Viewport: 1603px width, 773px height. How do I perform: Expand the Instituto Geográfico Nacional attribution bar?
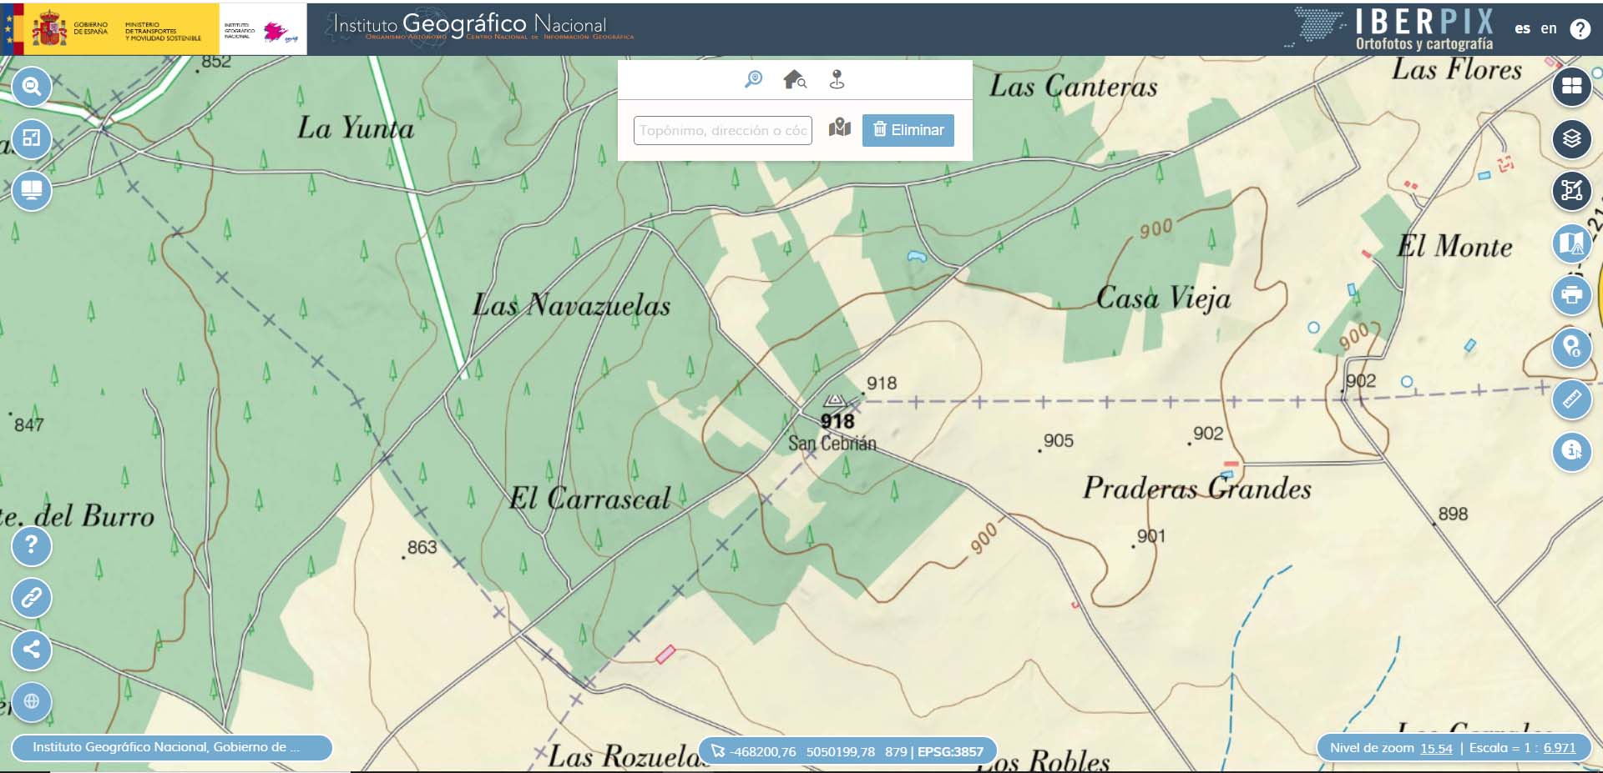[171, 747]
